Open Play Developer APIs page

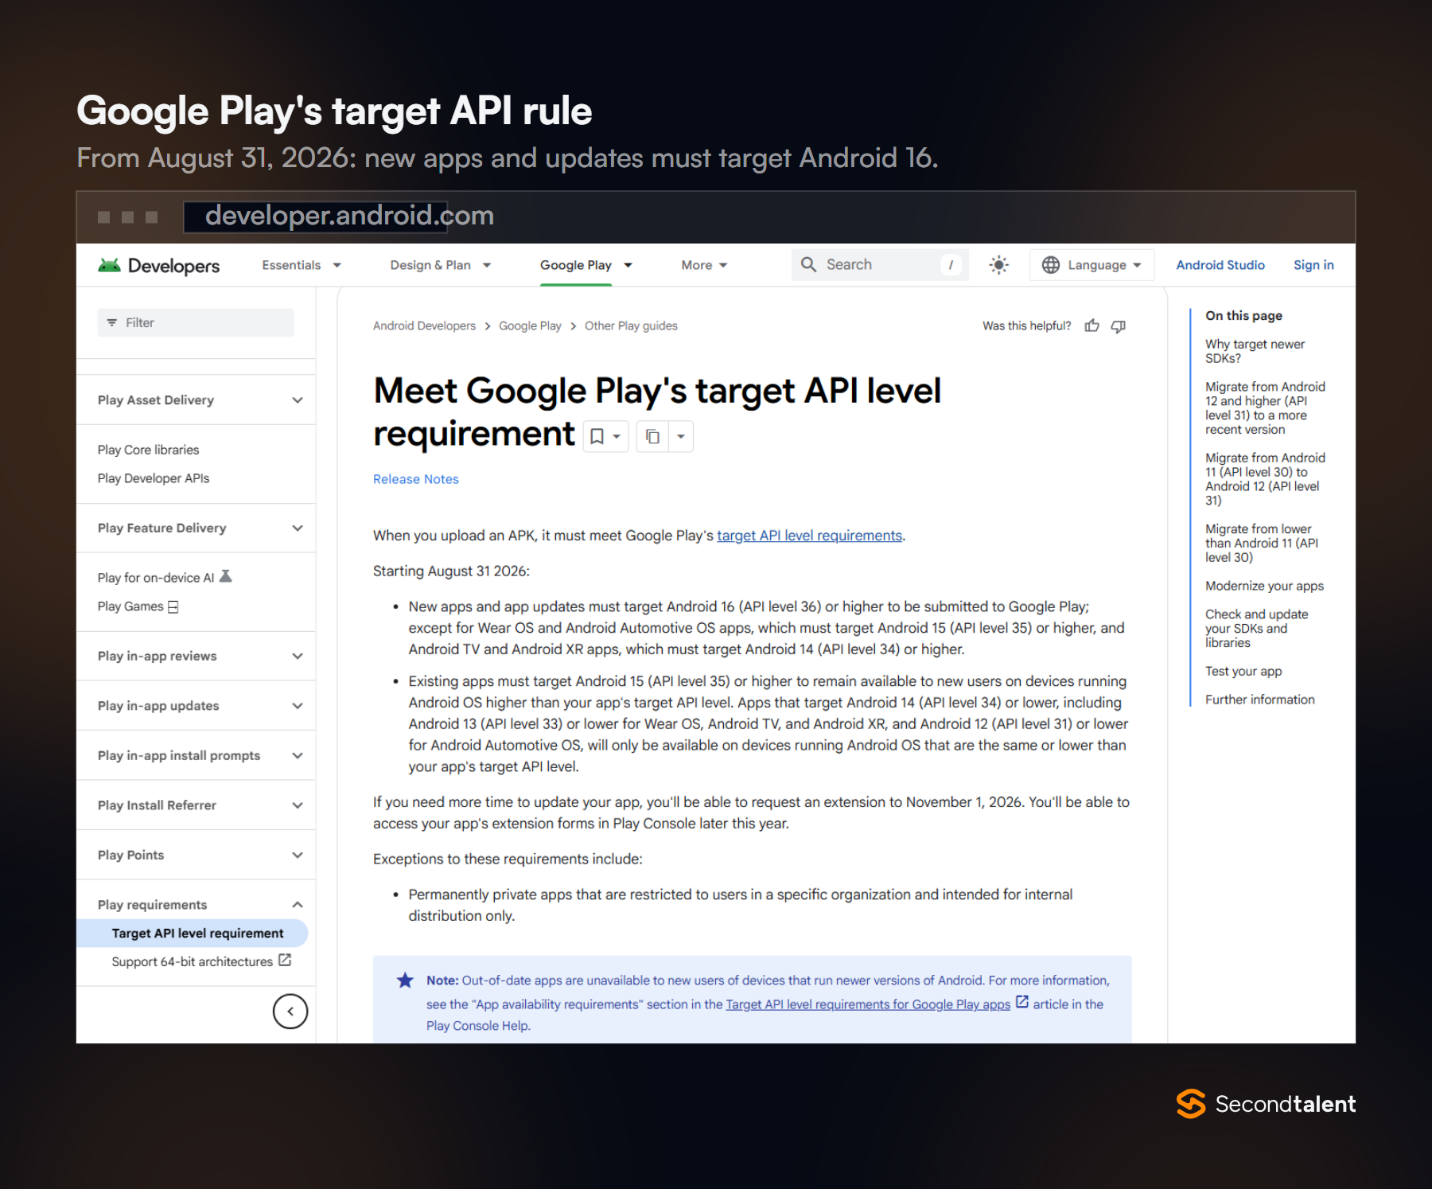154,478
